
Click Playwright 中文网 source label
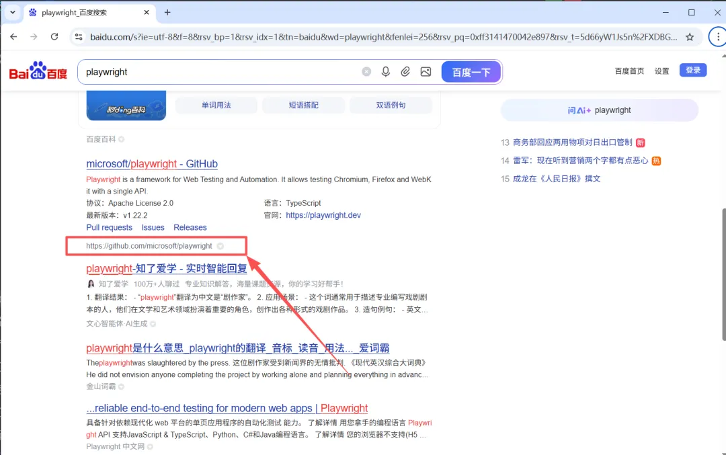(x=116, y=447)
